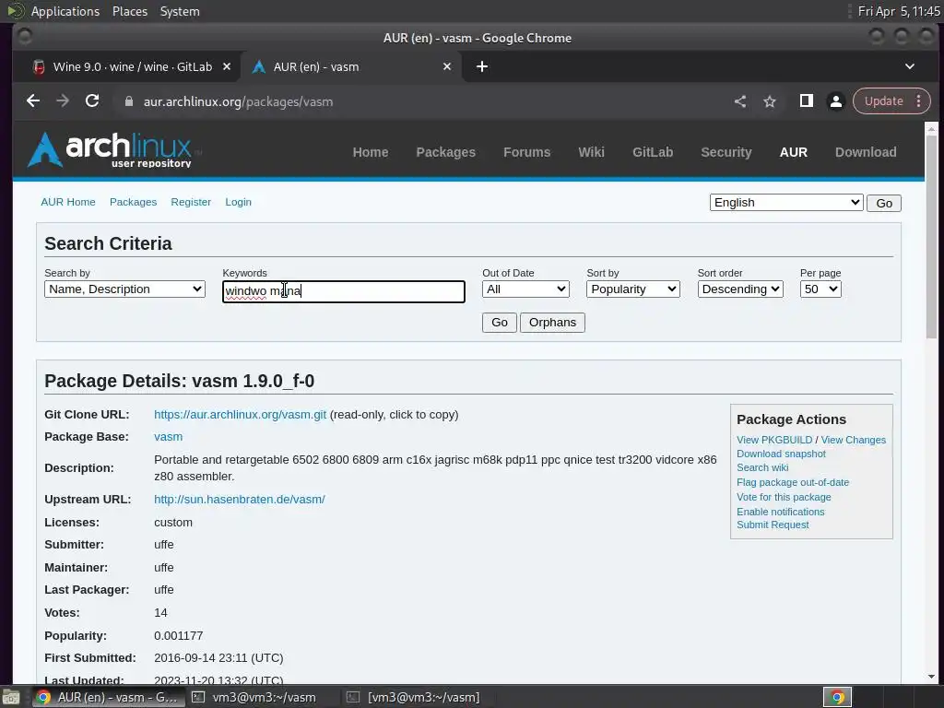Click the Login link
This screenshot has height=708, width=944.
[x=239, y=202]
